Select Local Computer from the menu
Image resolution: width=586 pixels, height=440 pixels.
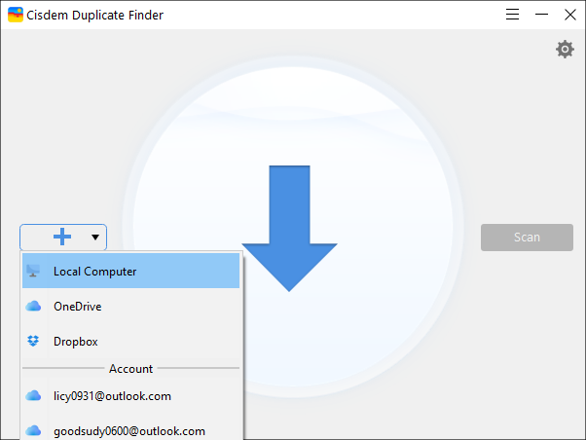pos(130,271)
